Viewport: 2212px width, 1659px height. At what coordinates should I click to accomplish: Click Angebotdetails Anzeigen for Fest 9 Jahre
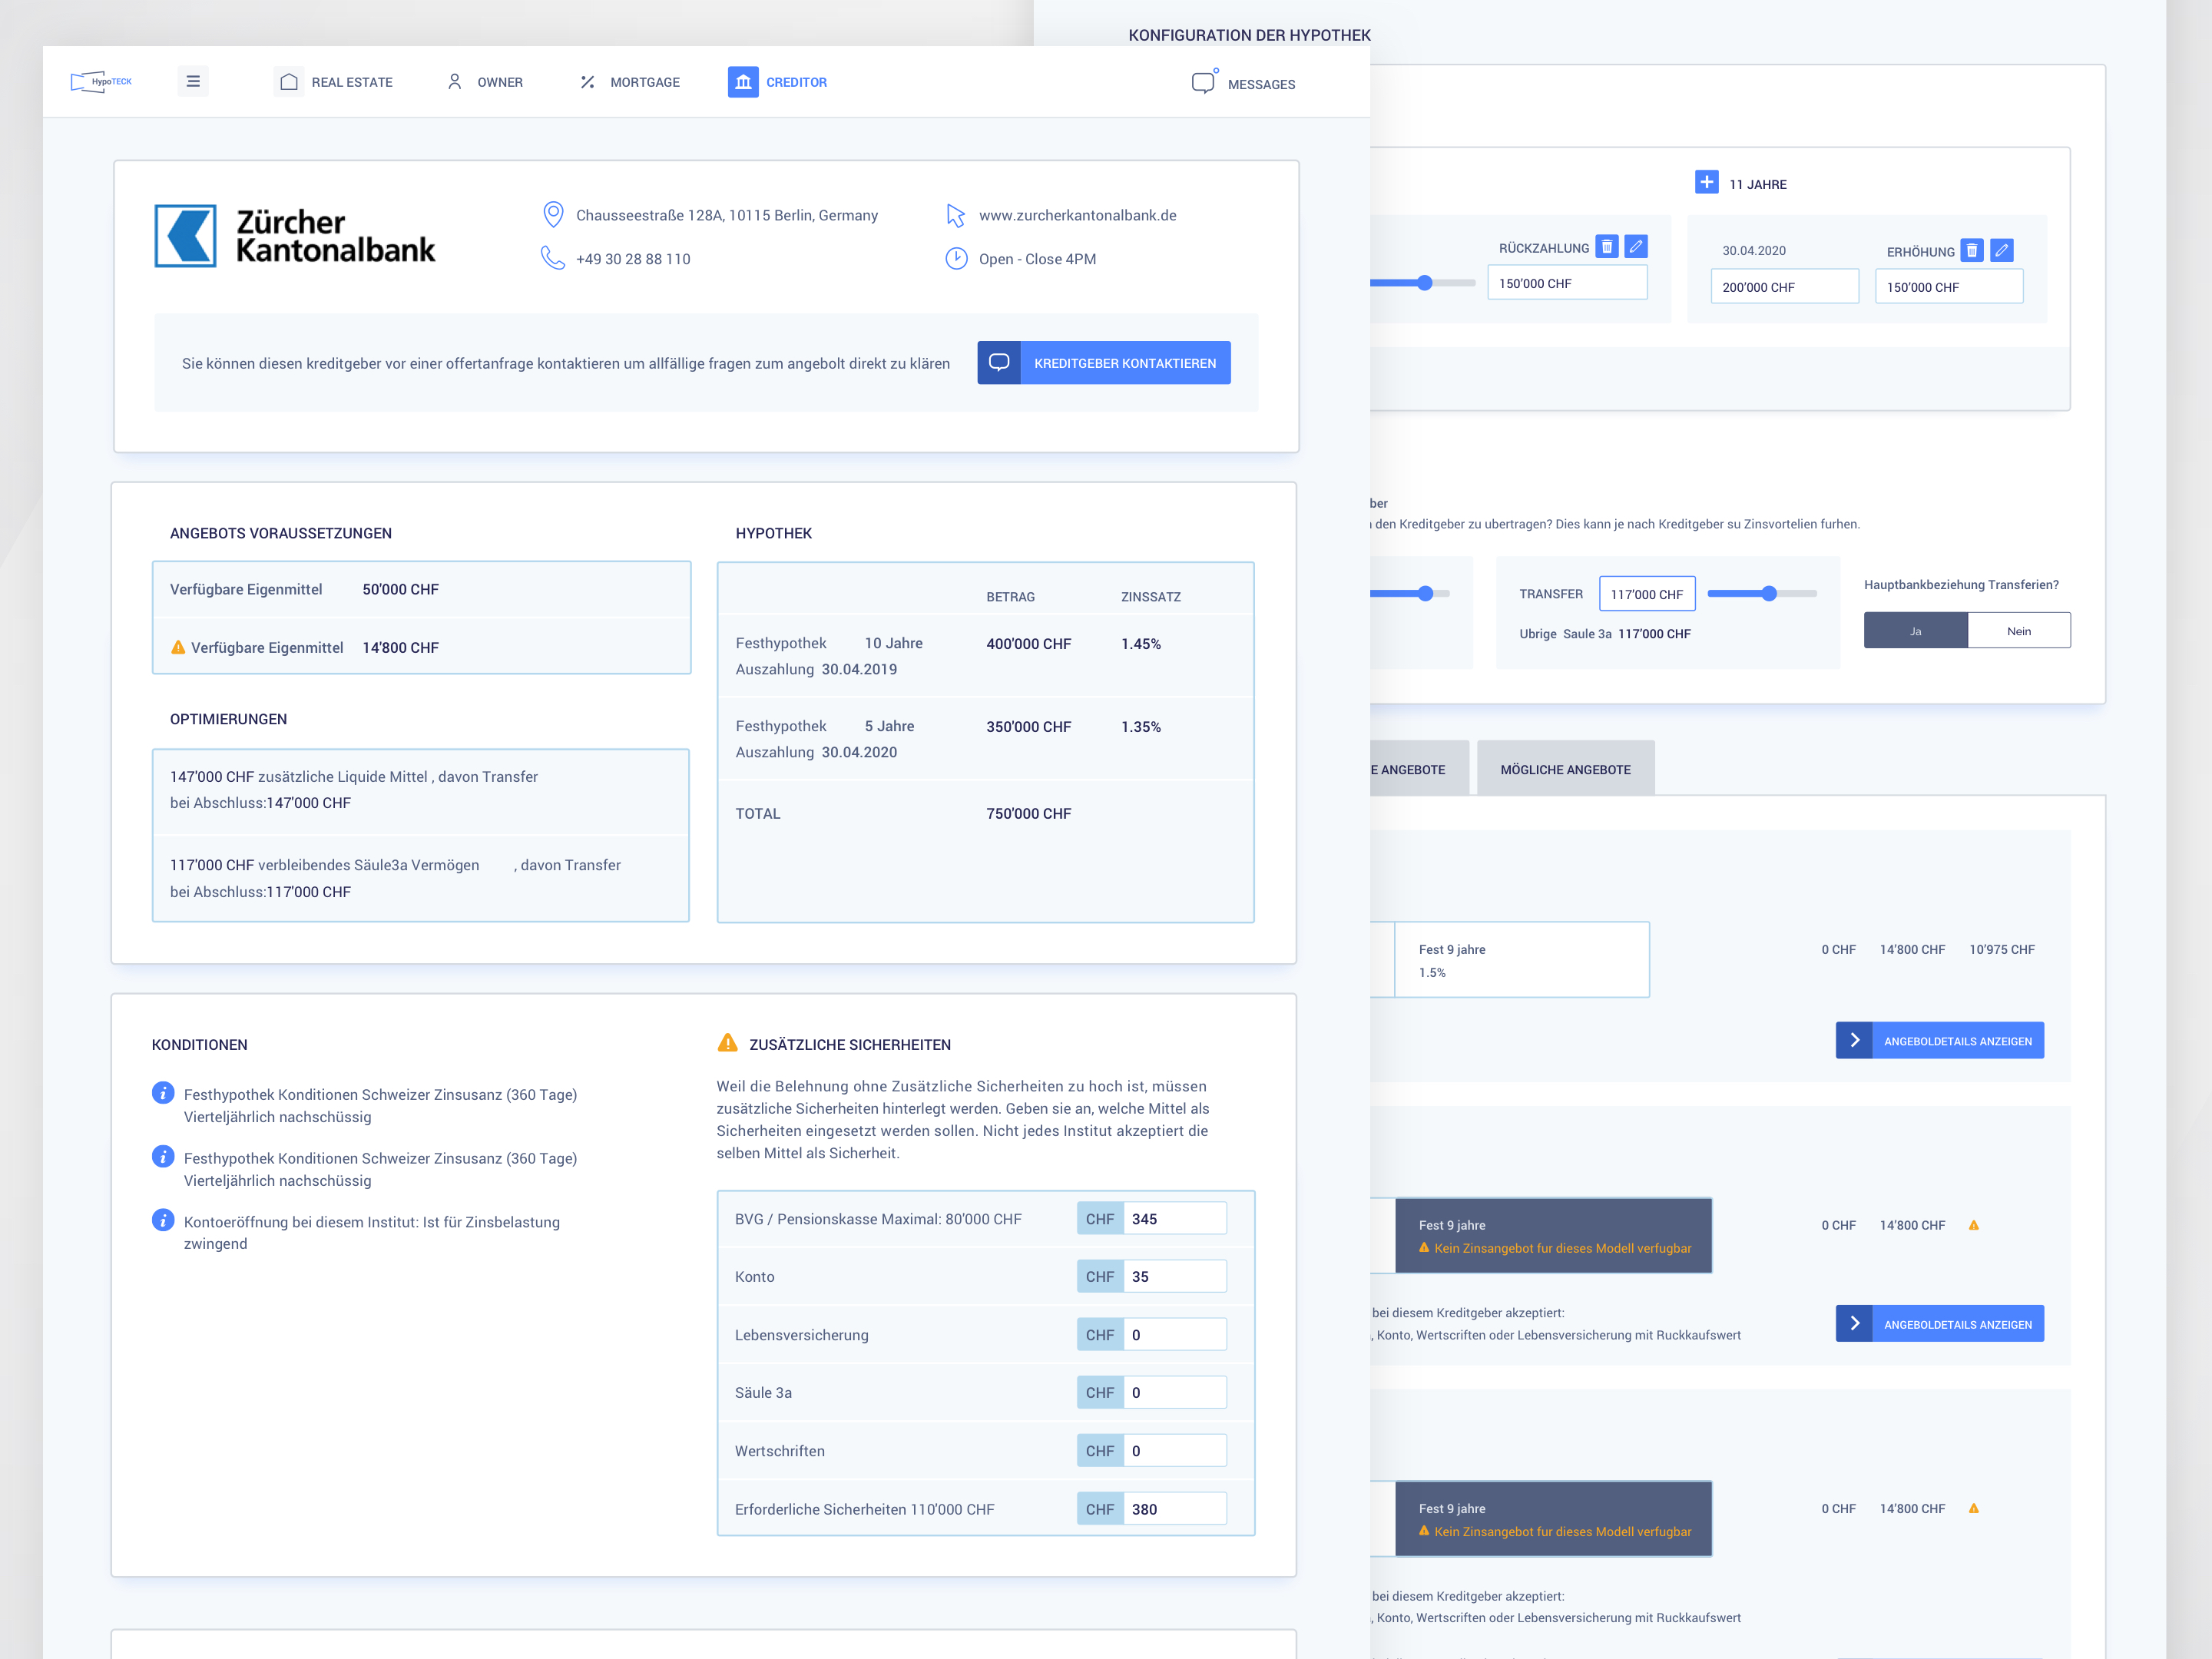1940,1041
